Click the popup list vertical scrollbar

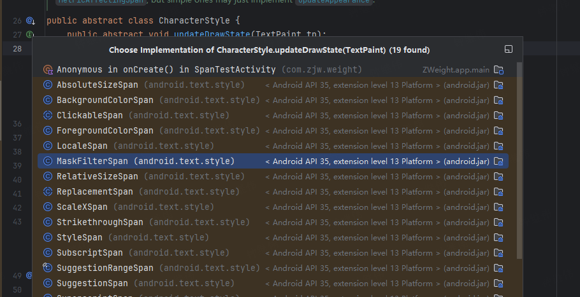(x=519, y=160)
